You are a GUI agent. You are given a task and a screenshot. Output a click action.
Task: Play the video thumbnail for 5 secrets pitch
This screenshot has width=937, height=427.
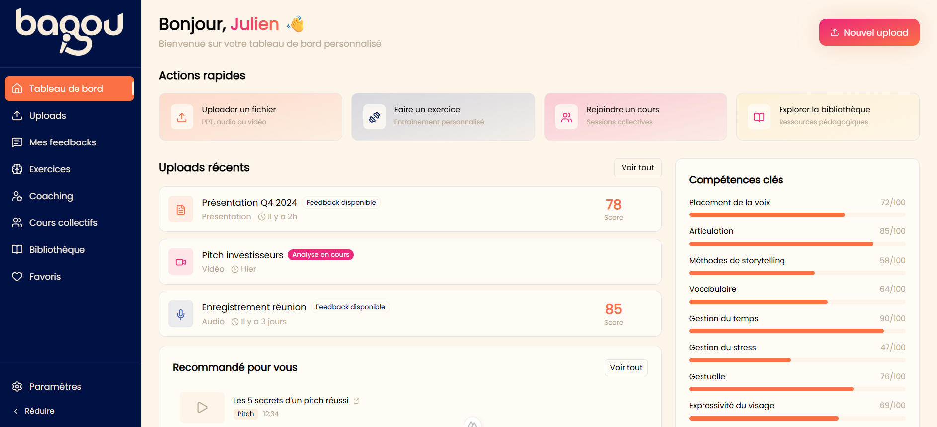click(x=202, y=408)
